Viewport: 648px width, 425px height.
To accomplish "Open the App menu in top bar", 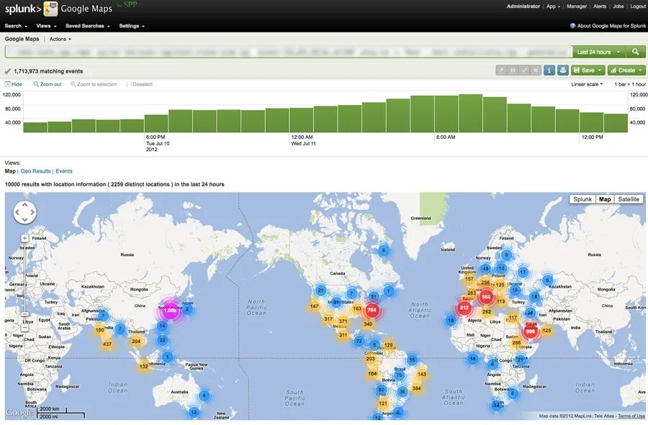I will pos(554,6).
